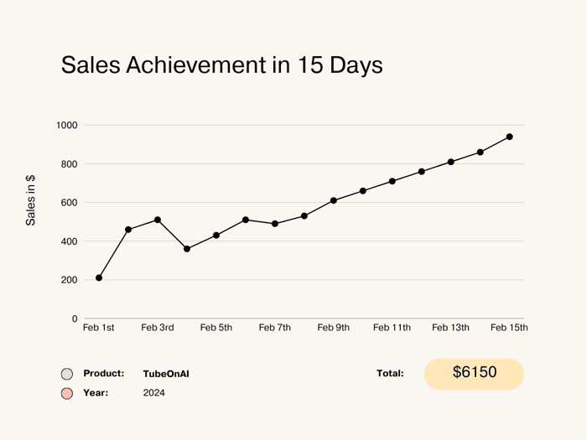
Task: Select the $6150 total badge
Action: point(474,374)
